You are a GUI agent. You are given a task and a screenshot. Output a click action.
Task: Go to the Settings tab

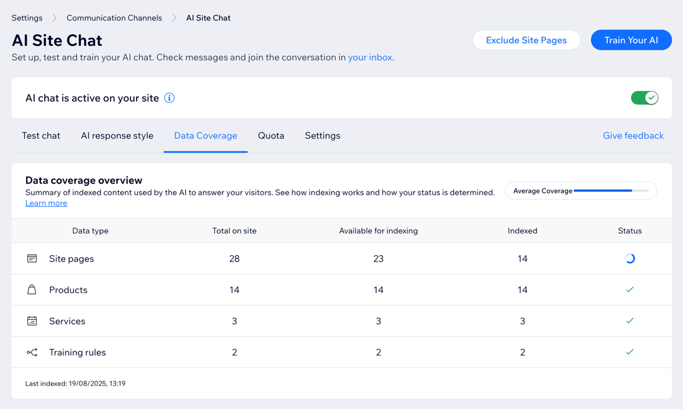click(322, 136)
